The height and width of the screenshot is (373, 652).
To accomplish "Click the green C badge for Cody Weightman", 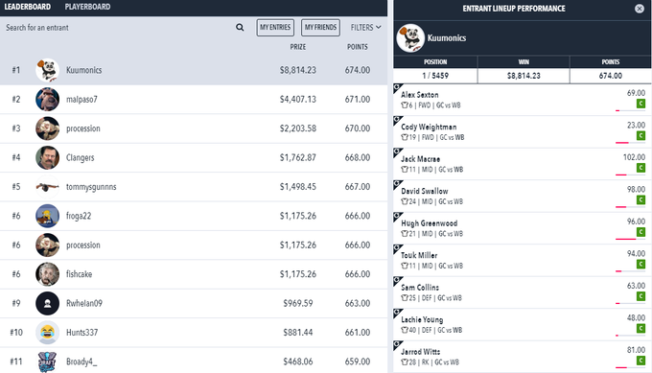I will point(640,135).
